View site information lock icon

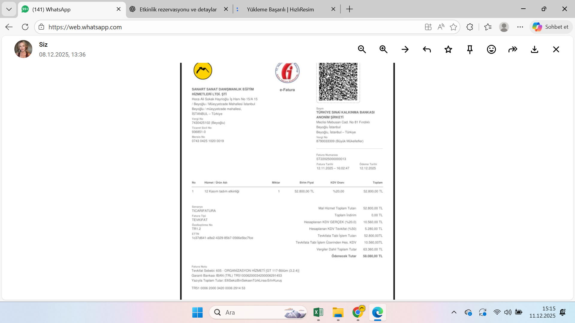click(41, 27)
